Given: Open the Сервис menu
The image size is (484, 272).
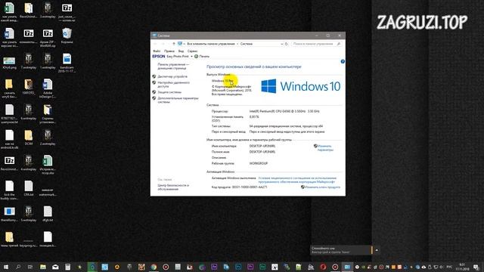Looking at the screenshot, I should click(x=192, y=51).
